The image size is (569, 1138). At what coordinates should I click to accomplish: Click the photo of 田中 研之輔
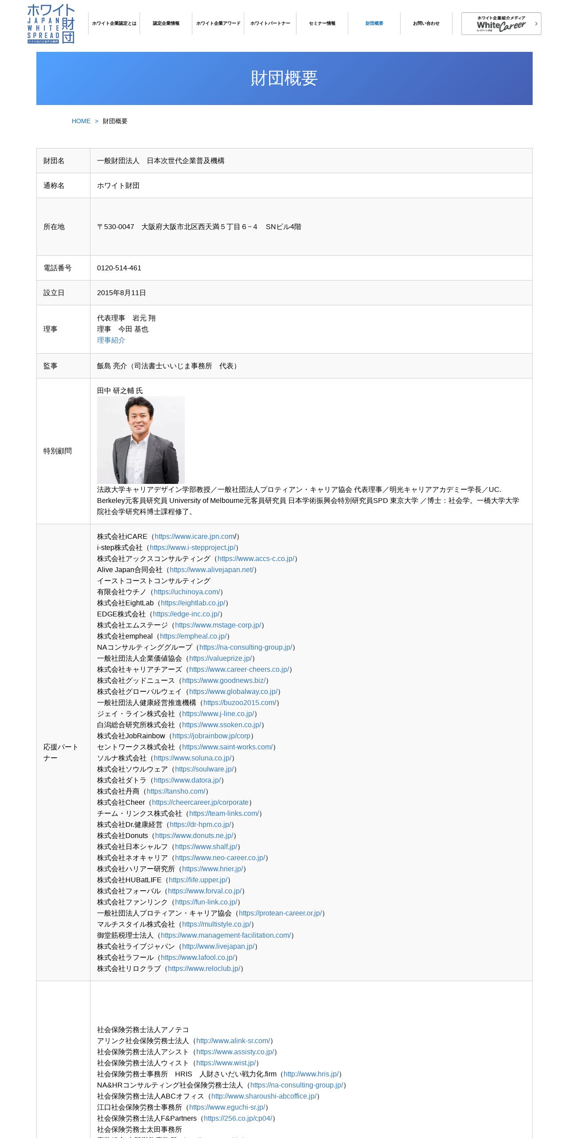tap(141, 440)
